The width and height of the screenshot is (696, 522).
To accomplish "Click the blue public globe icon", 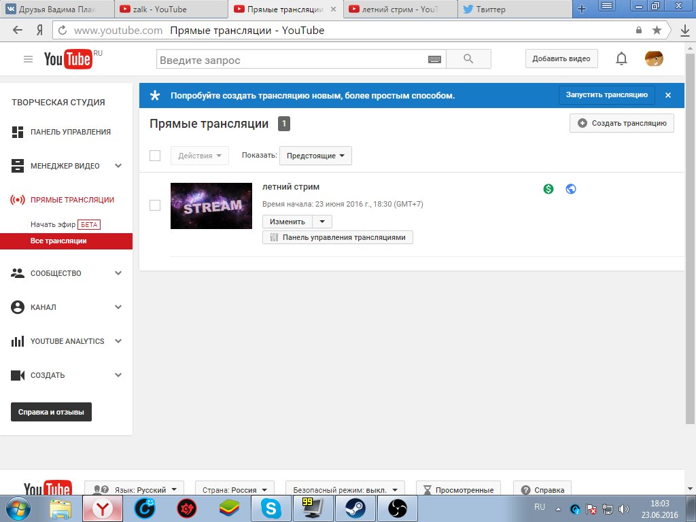I will [x=571, y=189].
